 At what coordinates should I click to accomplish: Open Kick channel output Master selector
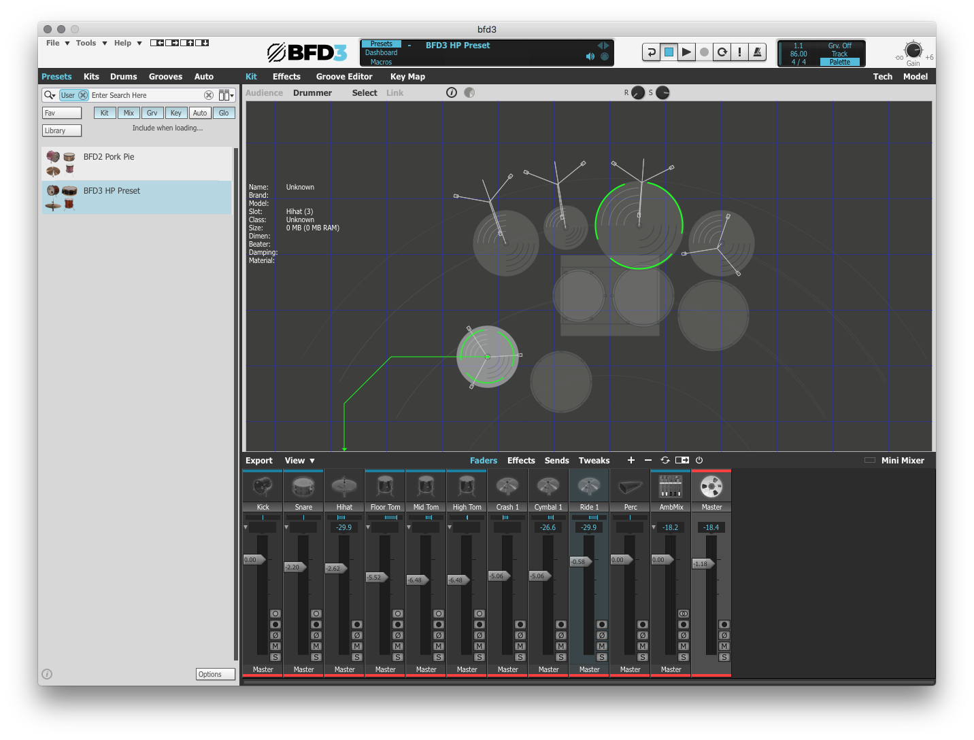click(x=263, y=669)
